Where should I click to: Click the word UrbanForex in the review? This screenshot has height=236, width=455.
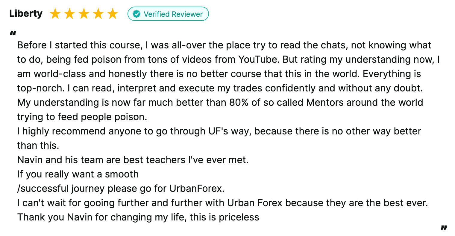tap(195, 189)
